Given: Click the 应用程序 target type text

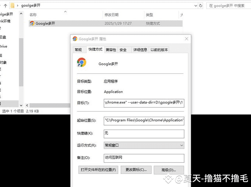Looking at the screenshot, I should [111, 81].
